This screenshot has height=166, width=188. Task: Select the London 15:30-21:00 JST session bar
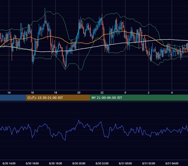[x=58, y=98]
